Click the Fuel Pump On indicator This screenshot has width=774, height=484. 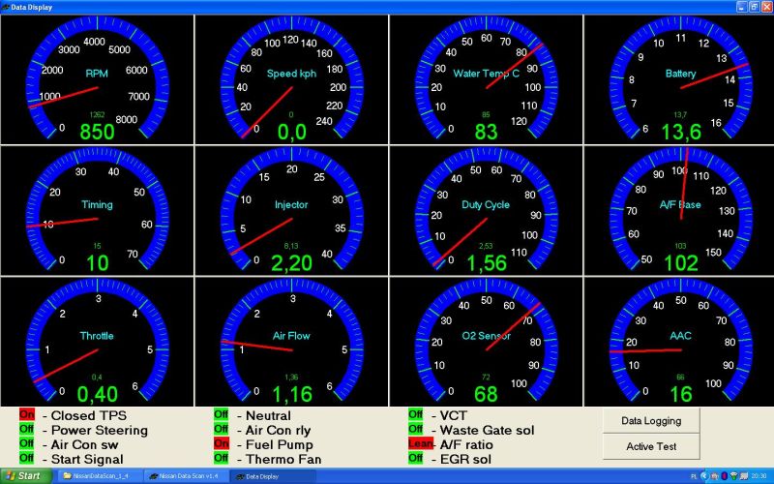pyautogui.click(x=222, y=443)
